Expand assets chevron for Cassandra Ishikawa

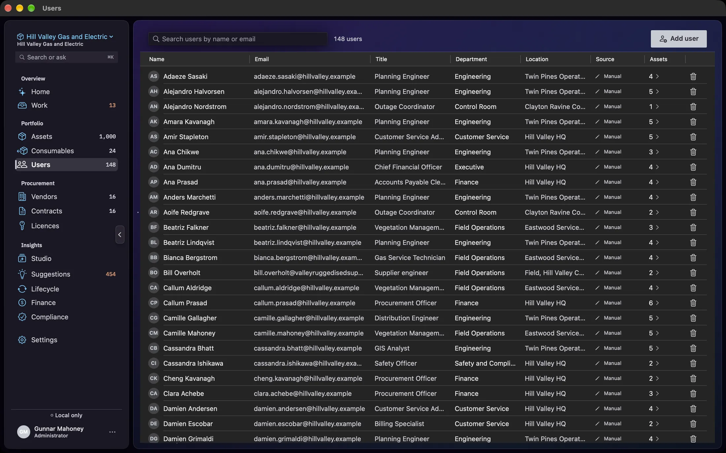coord(657,363)
